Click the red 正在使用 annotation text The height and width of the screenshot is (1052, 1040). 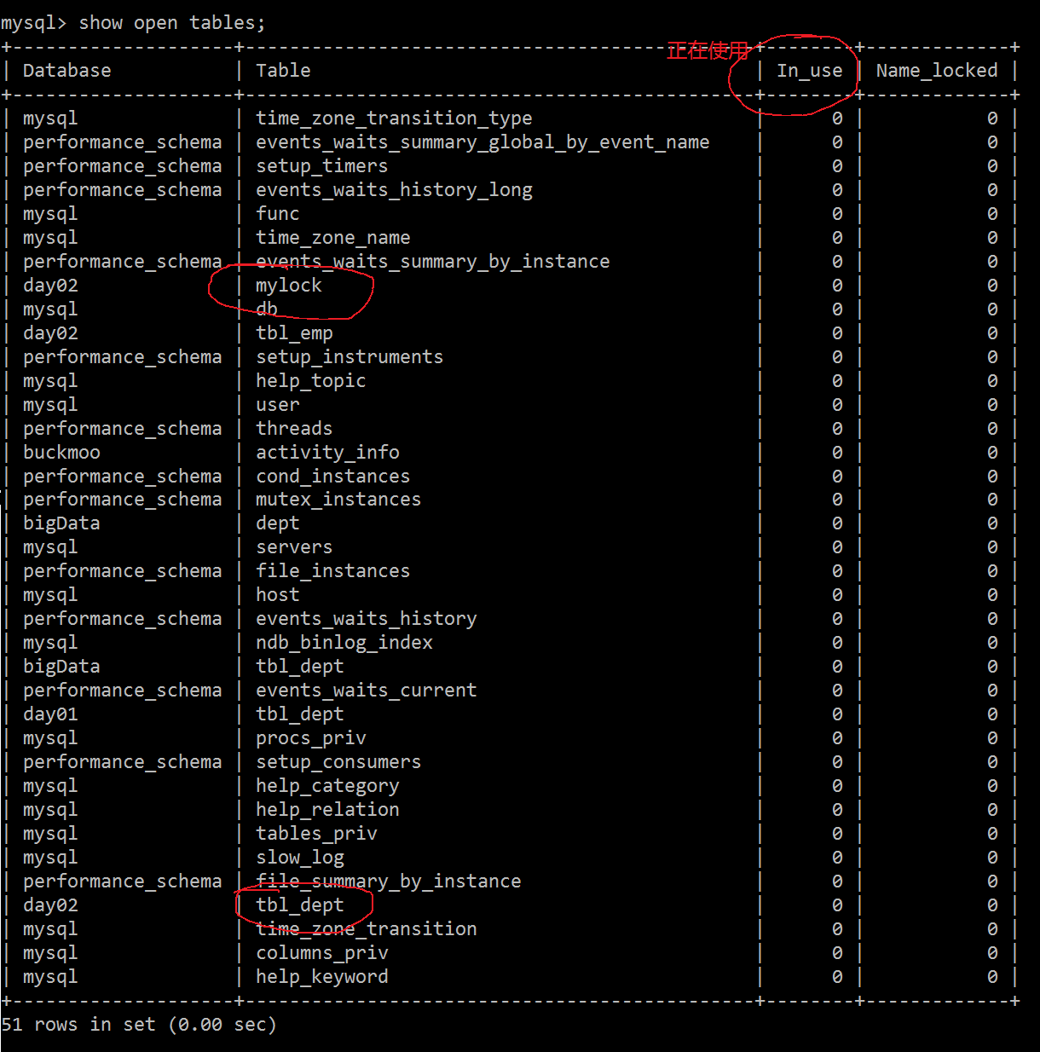pos(707,51)
